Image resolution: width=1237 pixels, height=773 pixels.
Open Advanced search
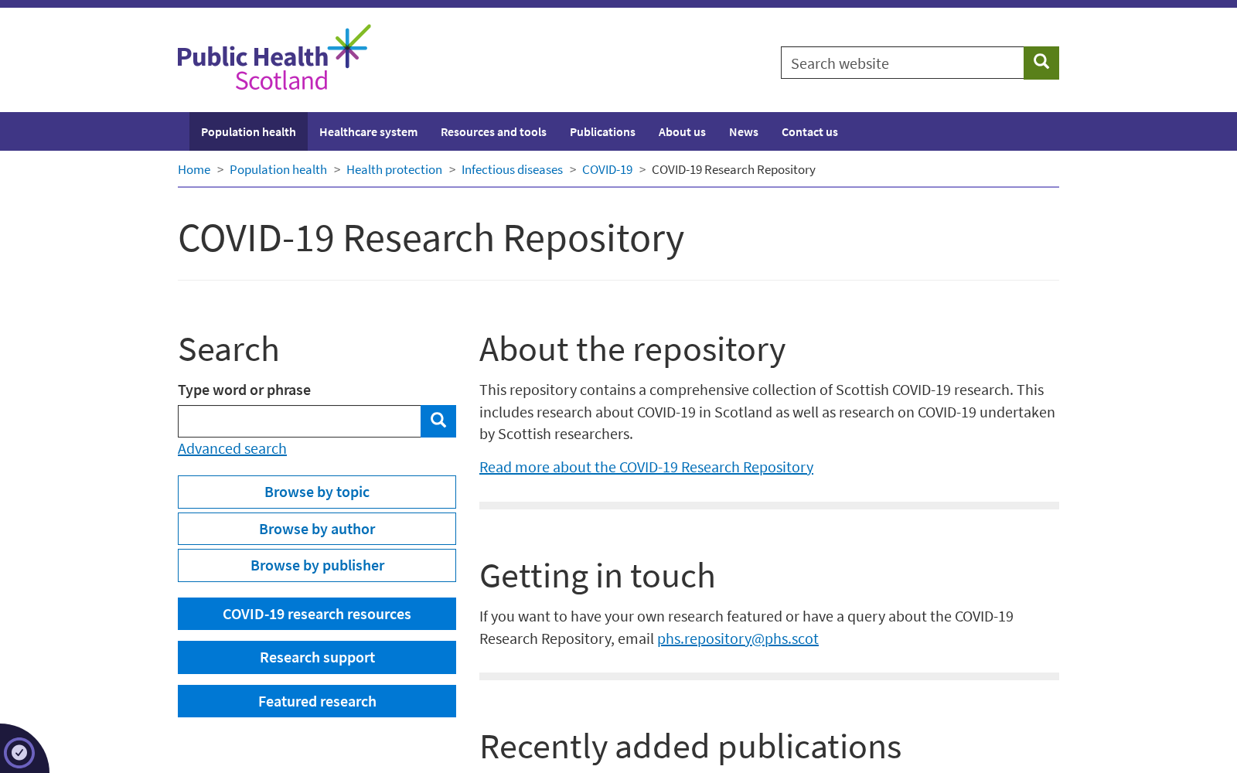232,448
